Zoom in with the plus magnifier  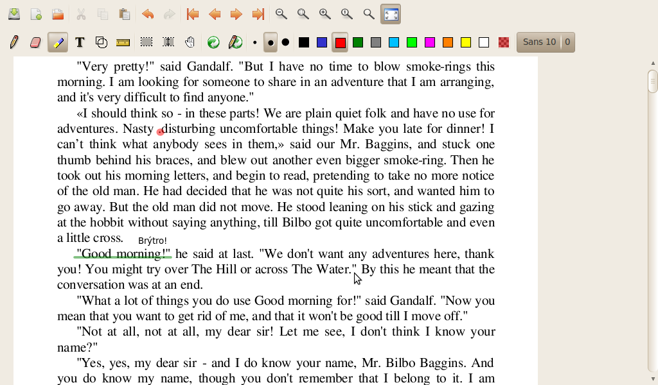pyautogui.click(x=325, y=14)
